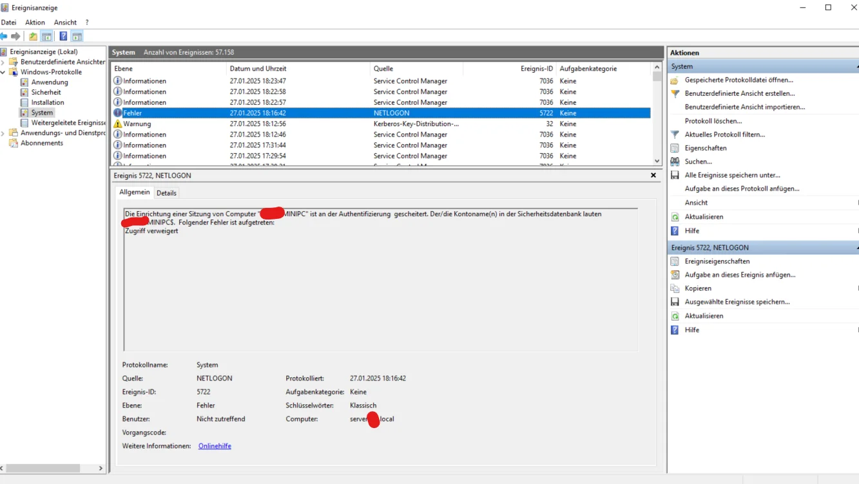Sort by the Ereignis-ID column header
859x484 pixels.
pyautogui.click(x=509, y=68)
